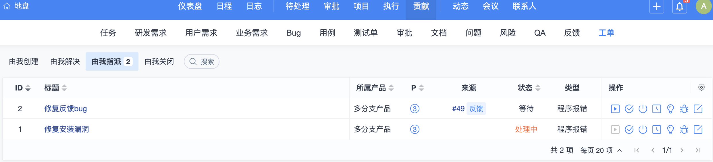Image resolution: width=713 pixels, height=162 pixels.
Task: Click the bug icon for ticket 修复安装漏洞
Action: tap(684, 130)
